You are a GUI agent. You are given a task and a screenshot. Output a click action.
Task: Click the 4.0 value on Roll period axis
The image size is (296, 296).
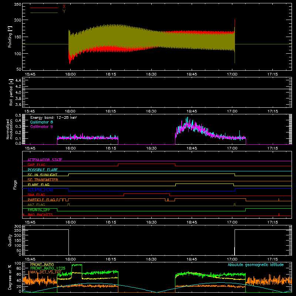click(x=18, y=92)
